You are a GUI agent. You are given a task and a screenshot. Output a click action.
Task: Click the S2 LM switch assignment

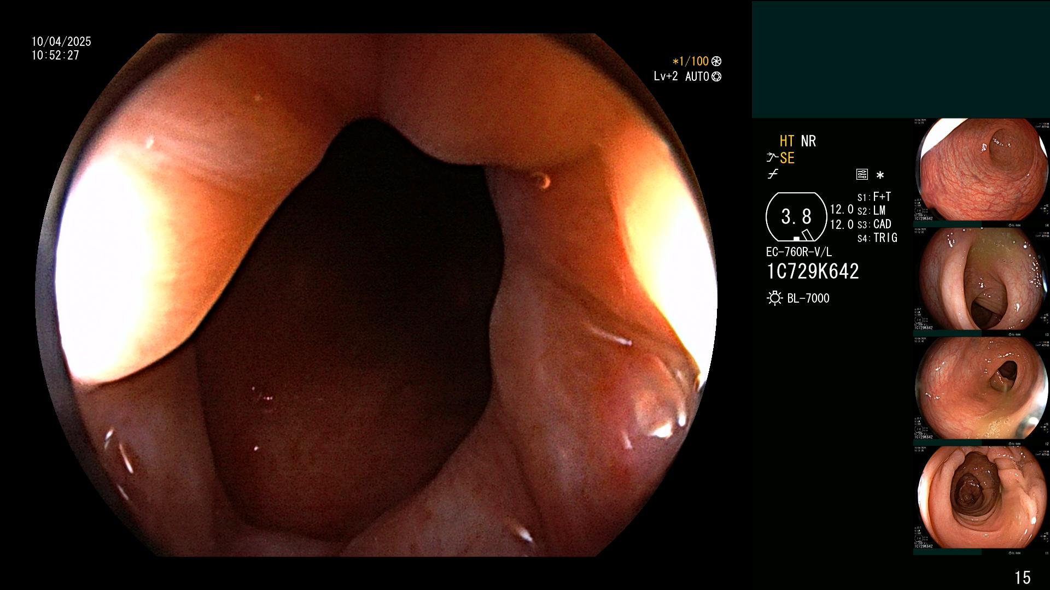(872, 210)
